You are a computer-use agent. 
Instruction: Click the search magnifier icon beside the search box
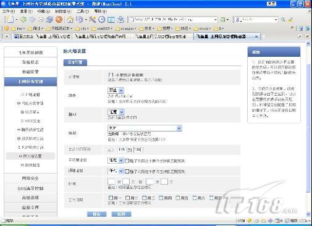(x=283, y=20)
